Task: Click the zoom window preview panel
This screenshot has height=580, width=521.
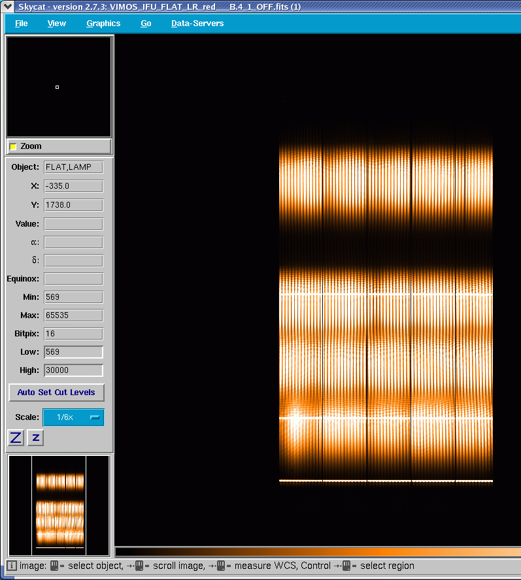Action: tap(59, 87)
